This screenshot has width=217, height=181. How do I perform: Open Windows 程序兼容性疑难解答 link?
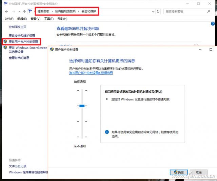point(28,172)
